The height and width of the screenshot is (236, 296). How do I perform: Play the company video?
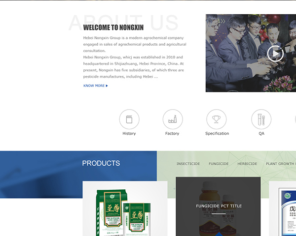pyautogui.click(x=275, y=54)
